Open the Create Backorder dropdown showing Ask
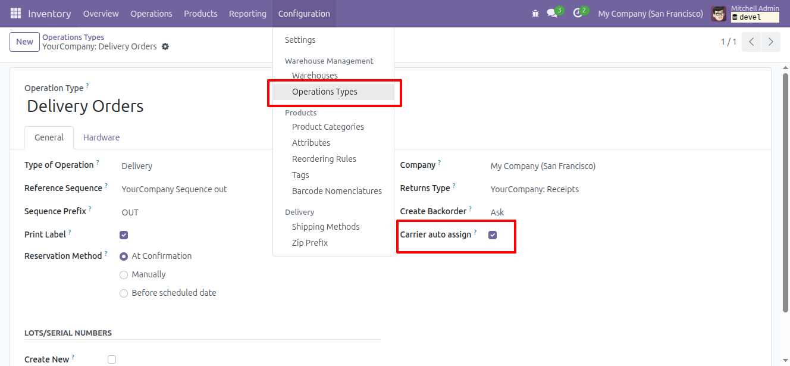The width and height of the screenshot is (790, 366). point(497,212)
